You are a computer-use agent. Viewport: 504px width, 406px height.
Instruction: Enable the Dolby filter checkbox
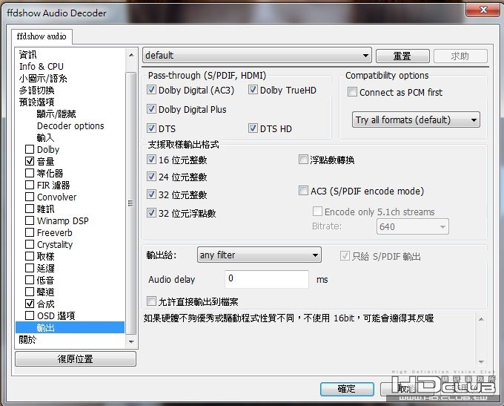[30, 149]
